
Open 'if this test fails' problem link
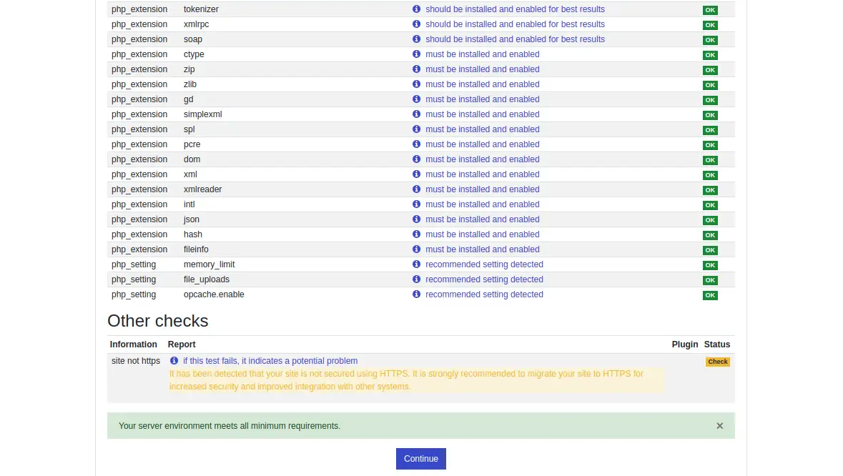[x=270, y=361]
